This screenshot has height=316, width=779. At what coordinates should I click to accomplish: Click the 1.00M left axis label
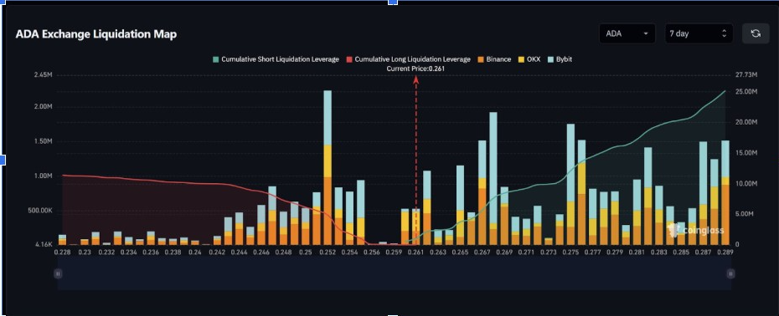(44, 176)
